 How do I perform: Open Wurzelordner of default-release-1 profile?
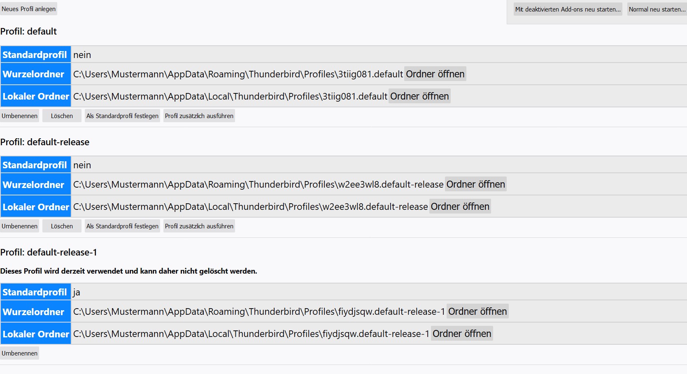(x=477, y=311)
